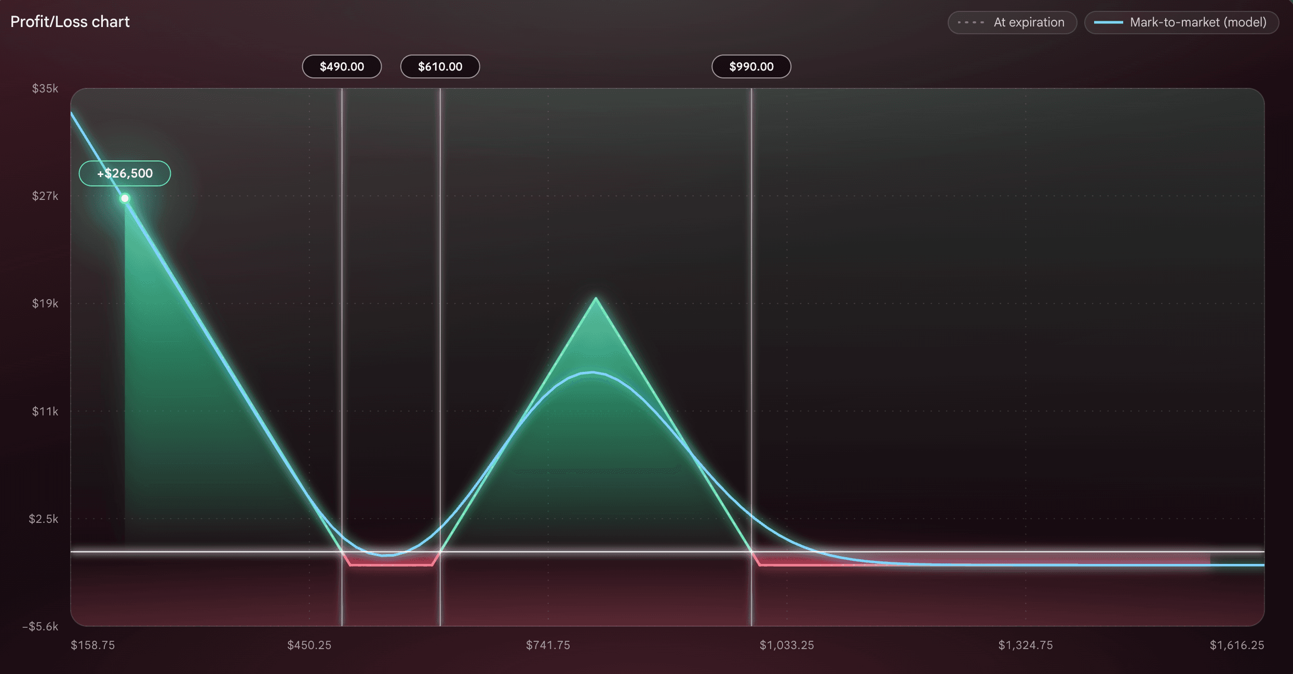The image size is (1293, 674).
Task: Click the $11k y-axis label
Action: tap(45, 411)
